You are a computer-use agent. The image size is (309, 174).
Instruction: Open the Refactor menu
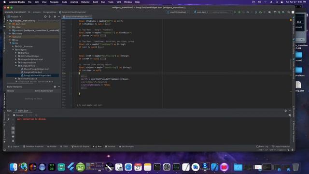coord(85,2)
